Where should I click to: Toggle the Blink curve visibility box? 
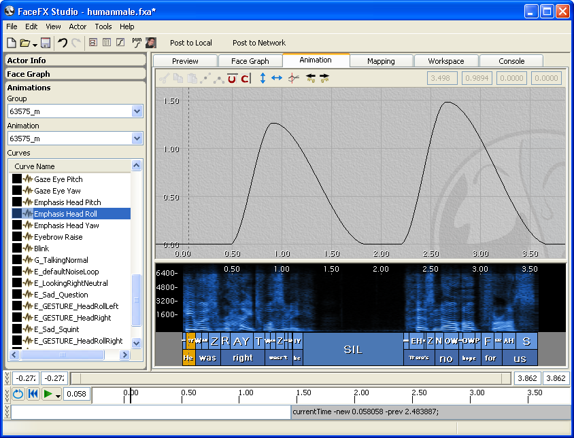17,249
